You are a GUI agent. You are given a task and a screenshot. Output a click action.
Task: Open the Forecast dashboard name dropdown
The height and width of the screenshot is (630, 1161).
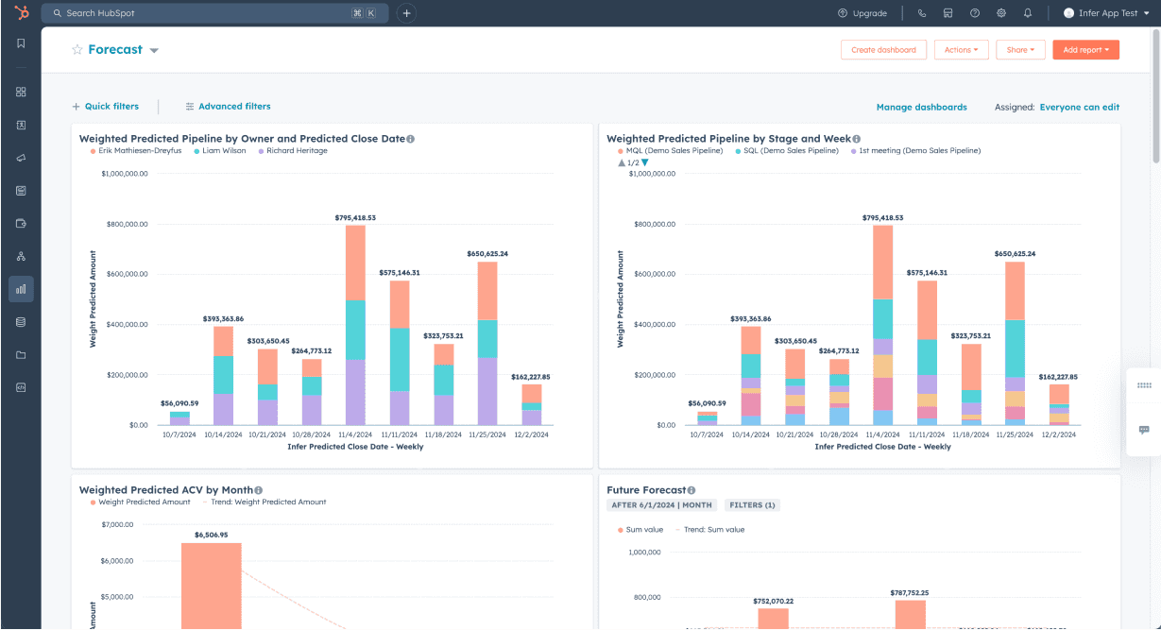(x=153, y=49)
